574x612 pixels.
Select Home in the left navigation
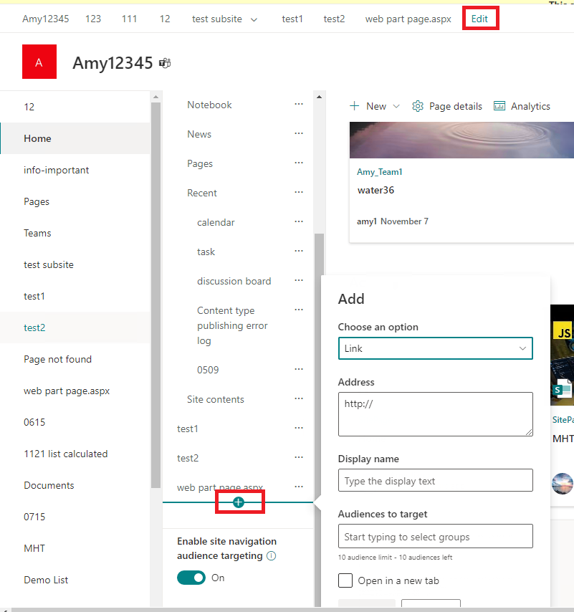pyautogui.click(x=75, y=138)
